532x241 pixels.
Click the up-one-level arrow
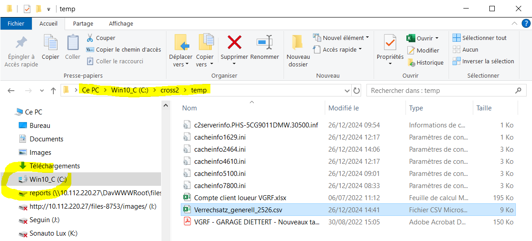click(53, 91)
